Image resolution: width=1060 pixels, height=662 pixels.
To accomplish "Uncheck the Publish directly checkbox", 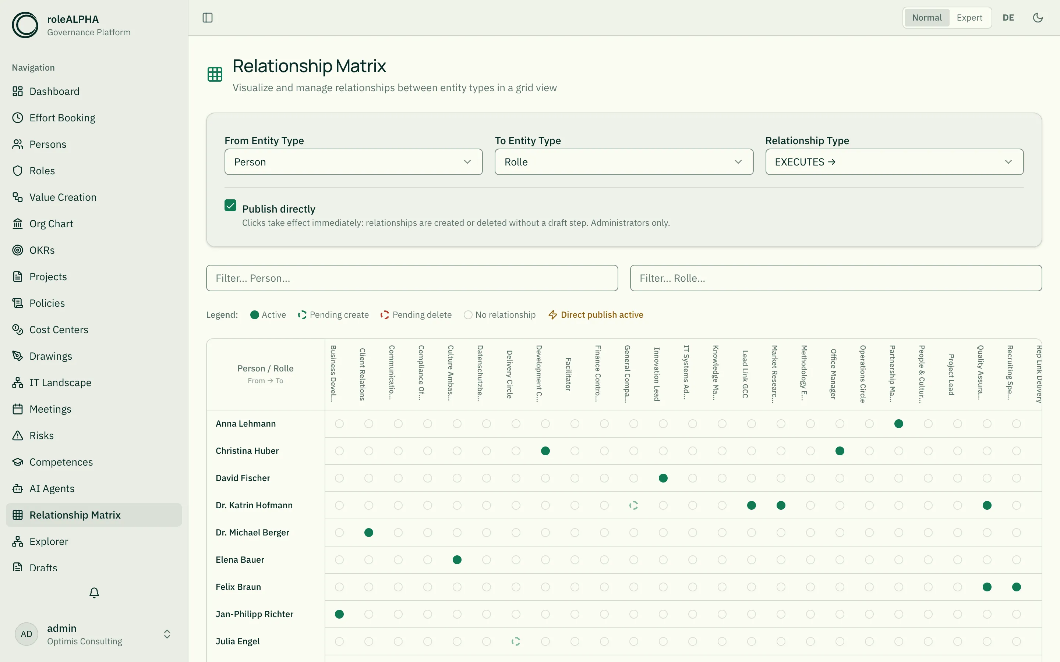I will coord(230,205).
